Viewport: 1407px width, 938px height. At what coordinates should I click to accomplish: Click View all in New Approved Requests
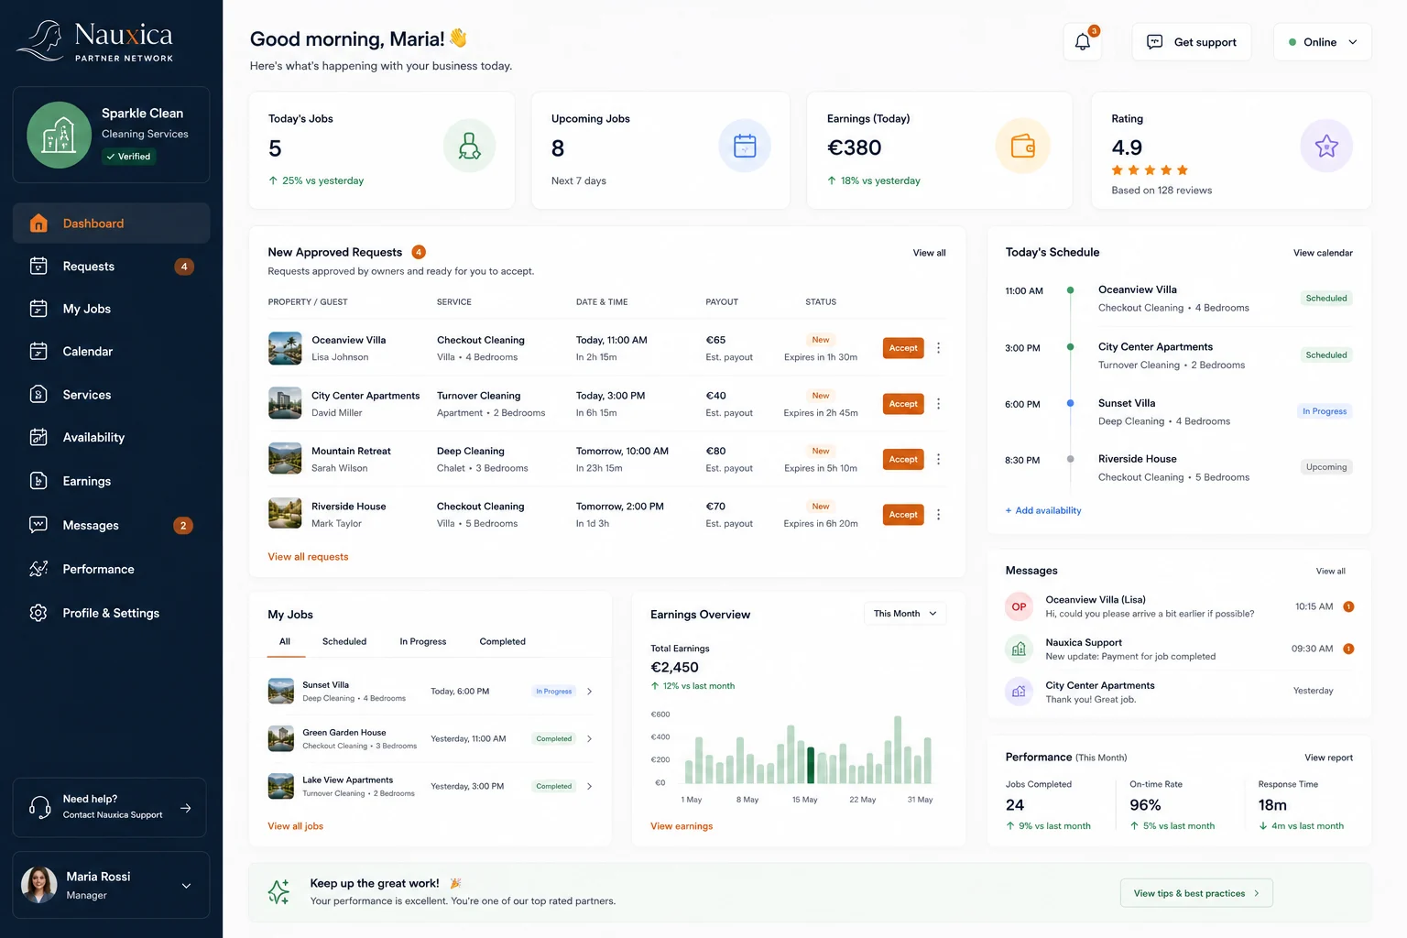tap(929, 253)
